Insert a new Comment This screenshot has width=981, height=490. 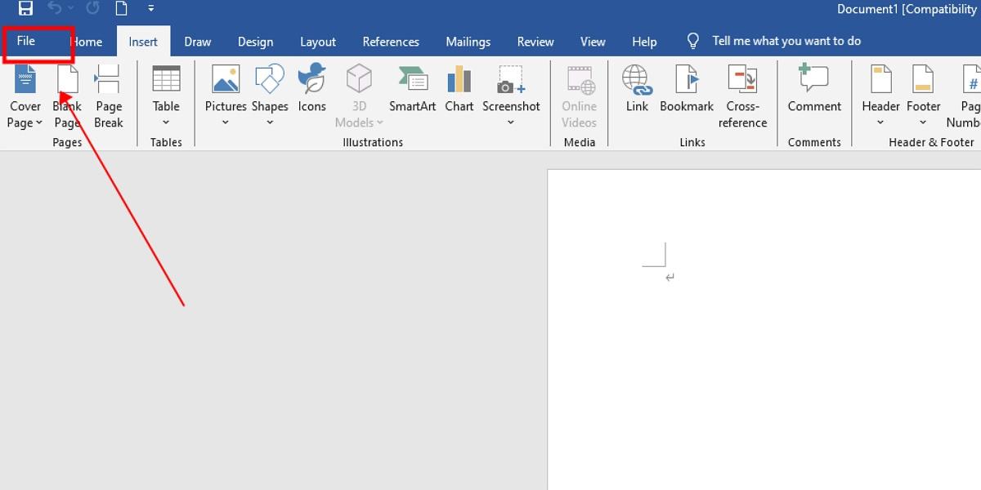click(813, 90)
